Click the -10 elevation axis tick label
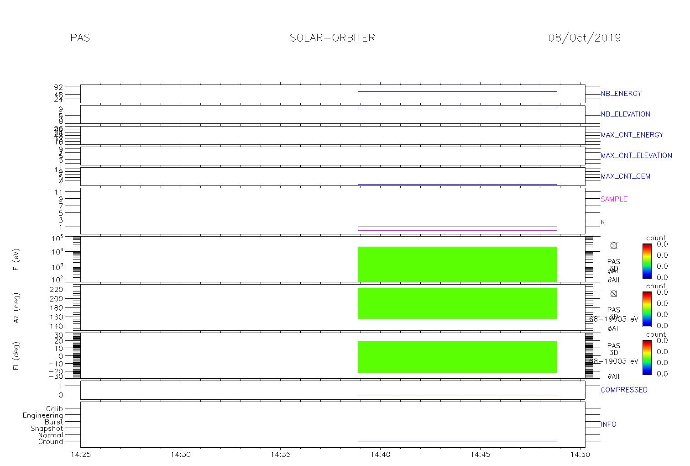Screen dimensions: 690x466 (56, 364)
